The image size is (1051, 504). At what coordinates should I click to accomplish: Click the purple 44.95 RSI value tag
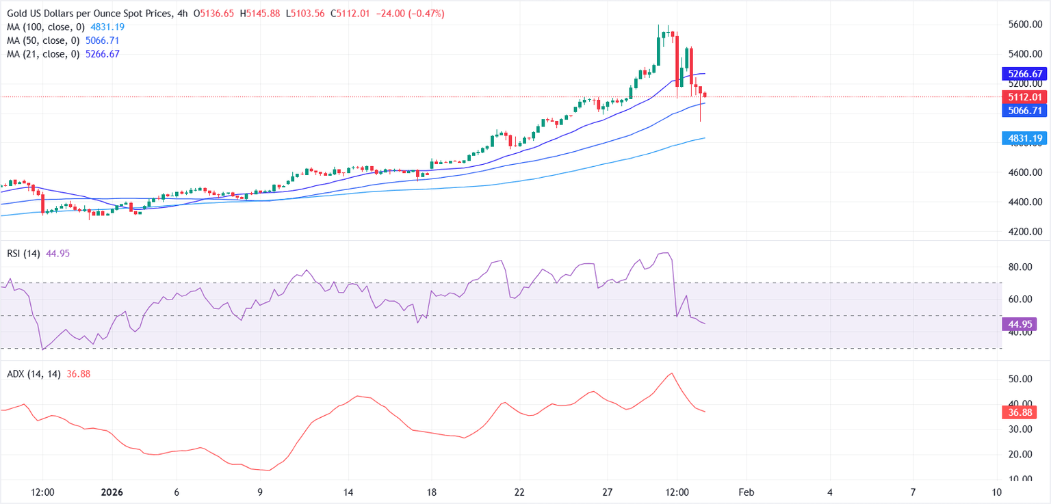coord(1024,324)
